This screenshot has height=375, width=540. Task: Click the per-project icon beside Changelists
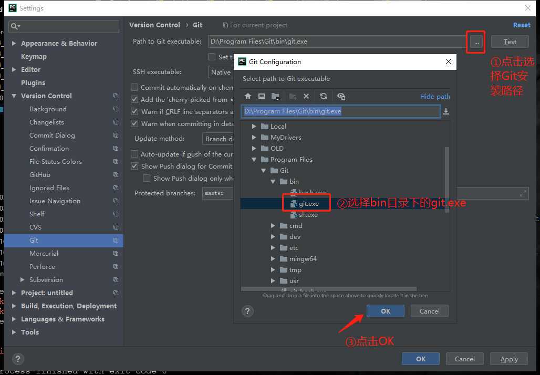[116, 122]
